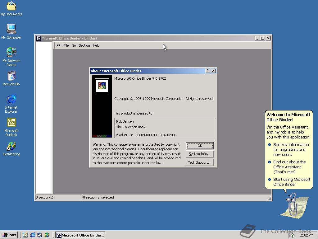Viewport: 318px width, 239px height.
Task: Toggle the left pane show/hide arrows icon
Action: click(x=58, y=45)
